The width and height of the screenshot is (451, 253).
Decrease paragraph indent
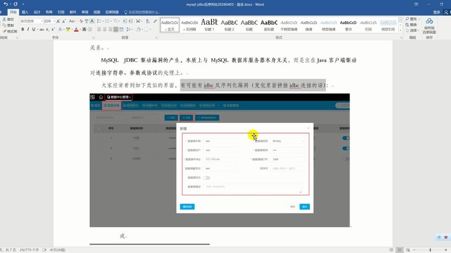pyautogui.click(x=124, y=21)
